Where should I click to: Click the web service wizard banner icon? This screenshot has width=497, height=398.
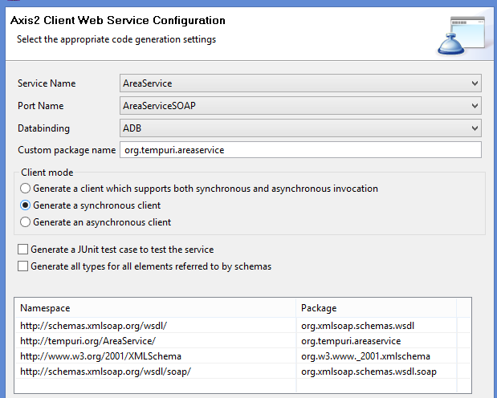click(x=461, y=36)
